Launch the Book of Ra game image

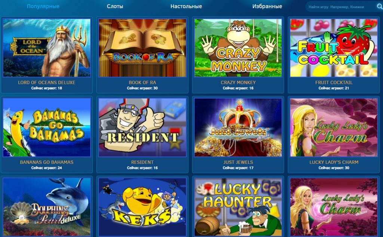pos(143,48)
